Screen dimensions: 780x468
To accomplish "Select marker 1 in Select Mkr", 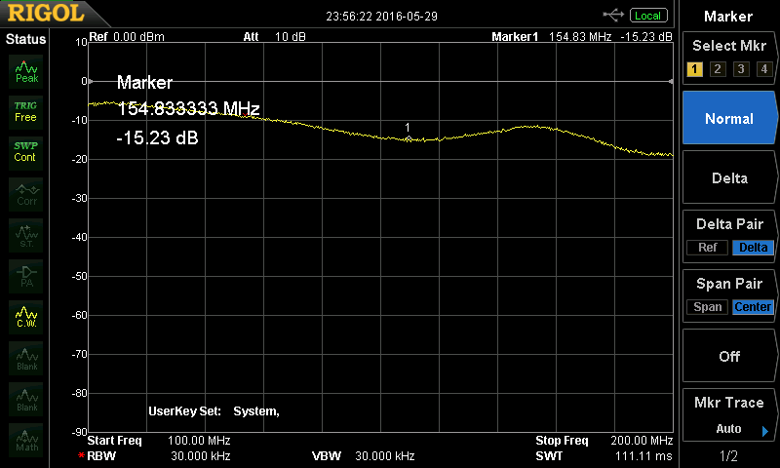I will pos(694,68).
